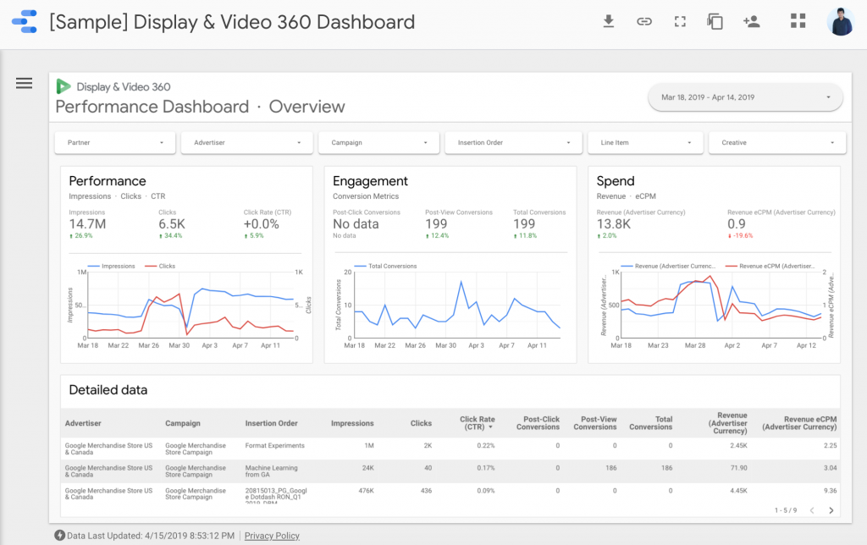867x545 pixels.
Task: Expand the Line Item filter dropdown
Action: click(x=645, y=143)
